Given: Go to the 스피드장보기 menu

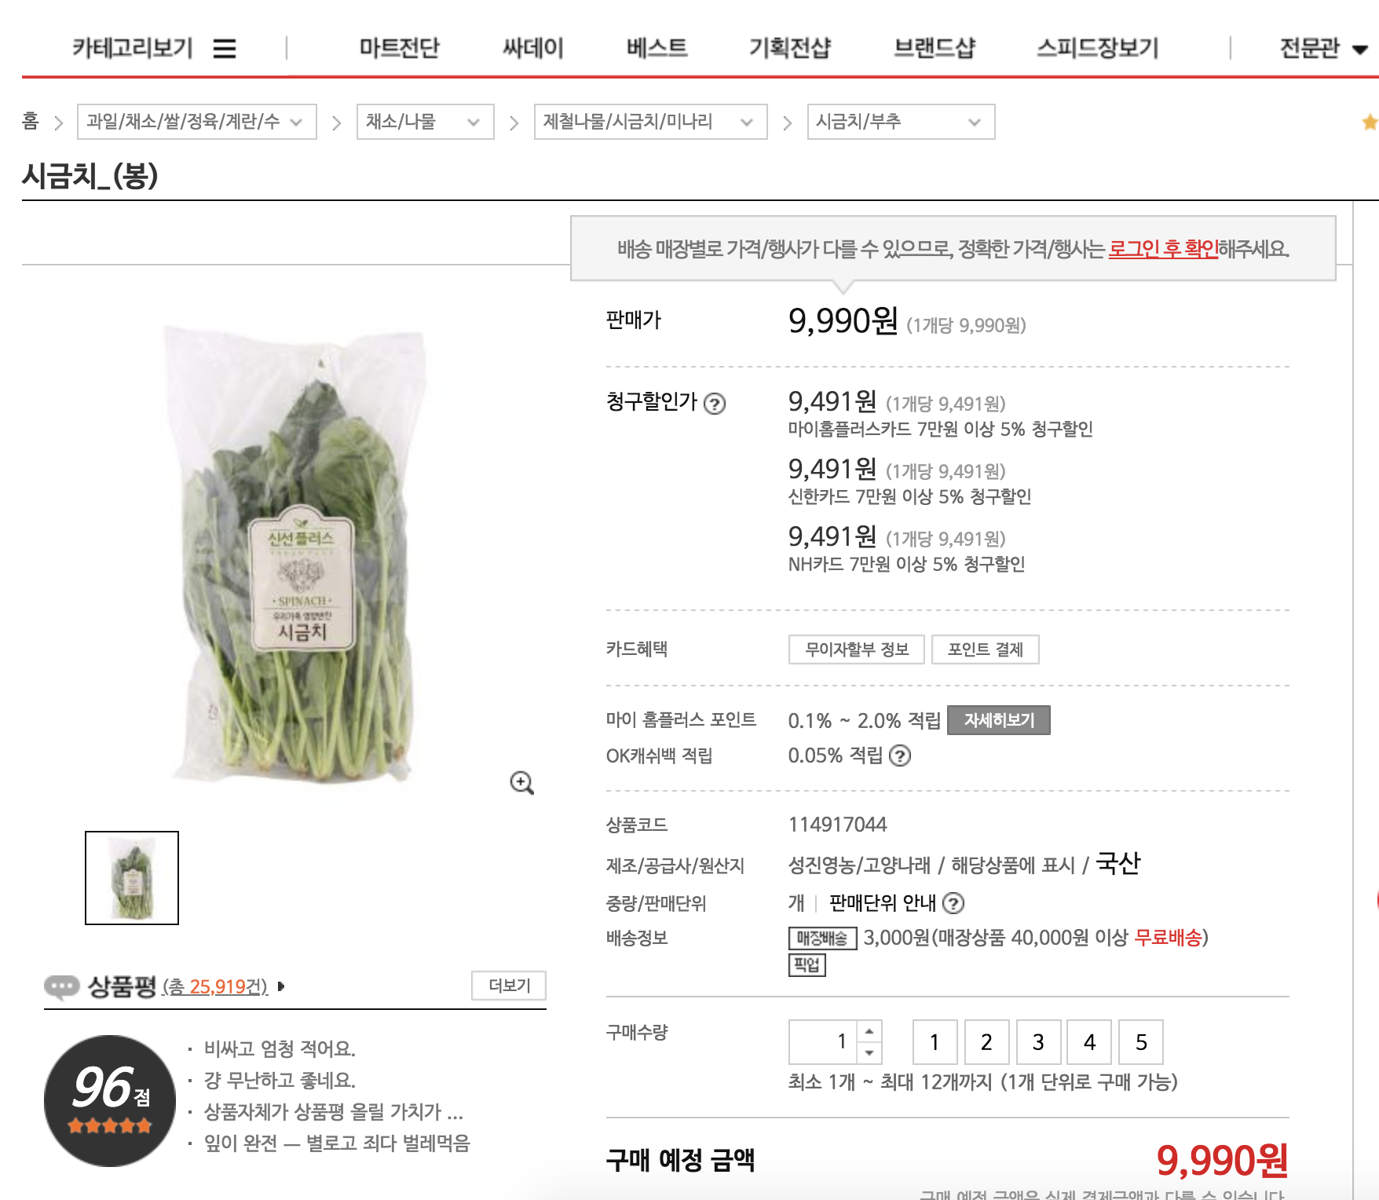Looking at the screenshot, I should (1098, 49).
